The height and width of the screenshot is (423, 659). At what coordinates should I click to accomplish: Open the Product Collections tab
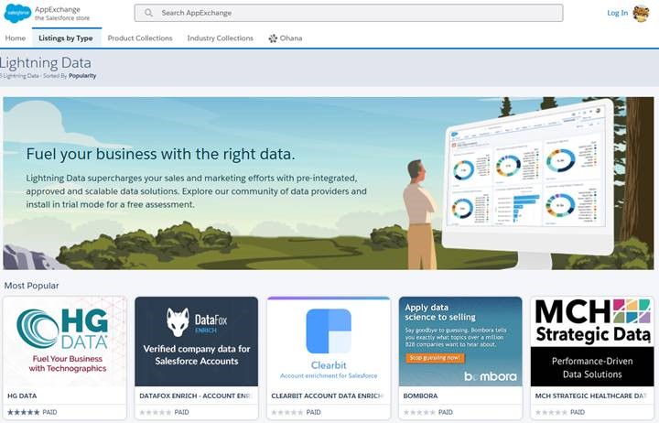140,38
